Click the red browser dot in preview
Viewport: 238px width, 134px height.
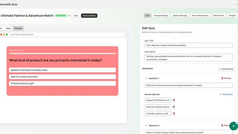pos(1,35)
